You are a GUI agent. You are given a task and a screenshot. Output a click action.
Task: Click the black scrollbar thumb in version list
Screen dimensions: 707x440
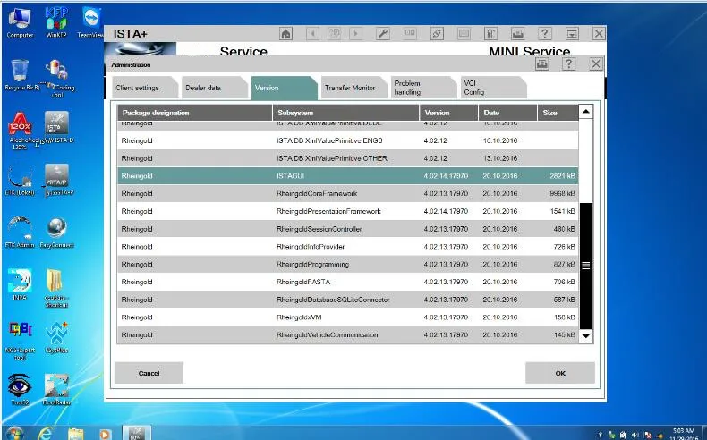pyautogui.click(x=585, y=266)
